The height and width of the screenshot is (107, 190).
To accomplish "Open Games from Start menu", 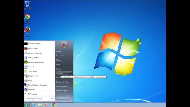I will pyautogui.click(x=58, y=69).
